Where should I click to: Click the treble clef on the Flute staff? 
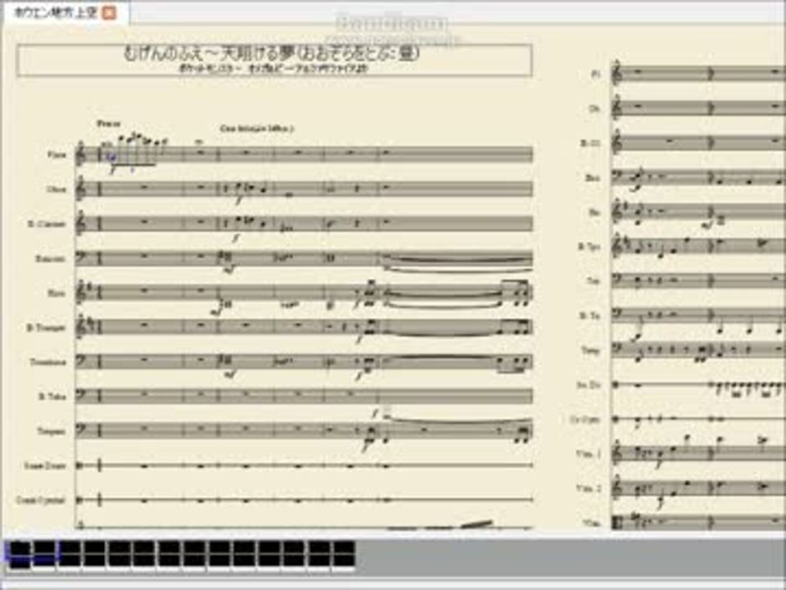click(x=81, y=155)
